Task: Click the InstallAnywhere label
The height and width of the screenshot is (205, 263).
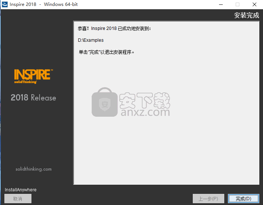Action: tap(20, 190)
